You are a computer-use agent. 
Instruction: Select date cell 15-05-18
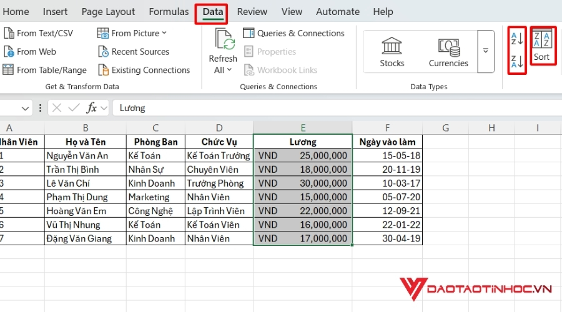point(387,155)
